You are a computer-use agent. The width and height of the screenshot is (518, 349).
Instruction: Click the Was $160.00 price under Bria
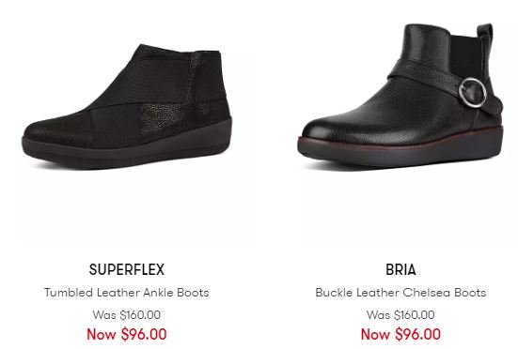(400, 314)
